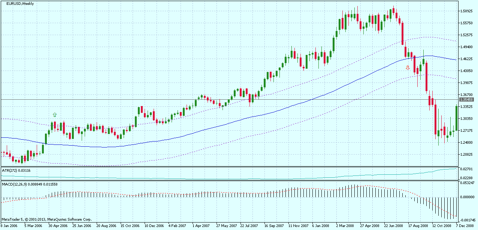Screen dimensions: 478x230
Task: Click the 0.053247 MACD scale value
Action: tap(468, 183)
